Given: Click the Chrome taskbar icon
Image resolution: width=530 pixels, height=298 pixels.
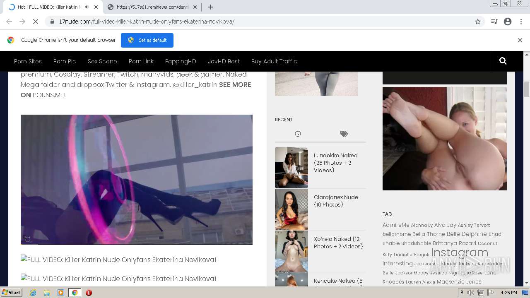Looking at the screenshot, I should pyautogui.click(x=75, y=293).
